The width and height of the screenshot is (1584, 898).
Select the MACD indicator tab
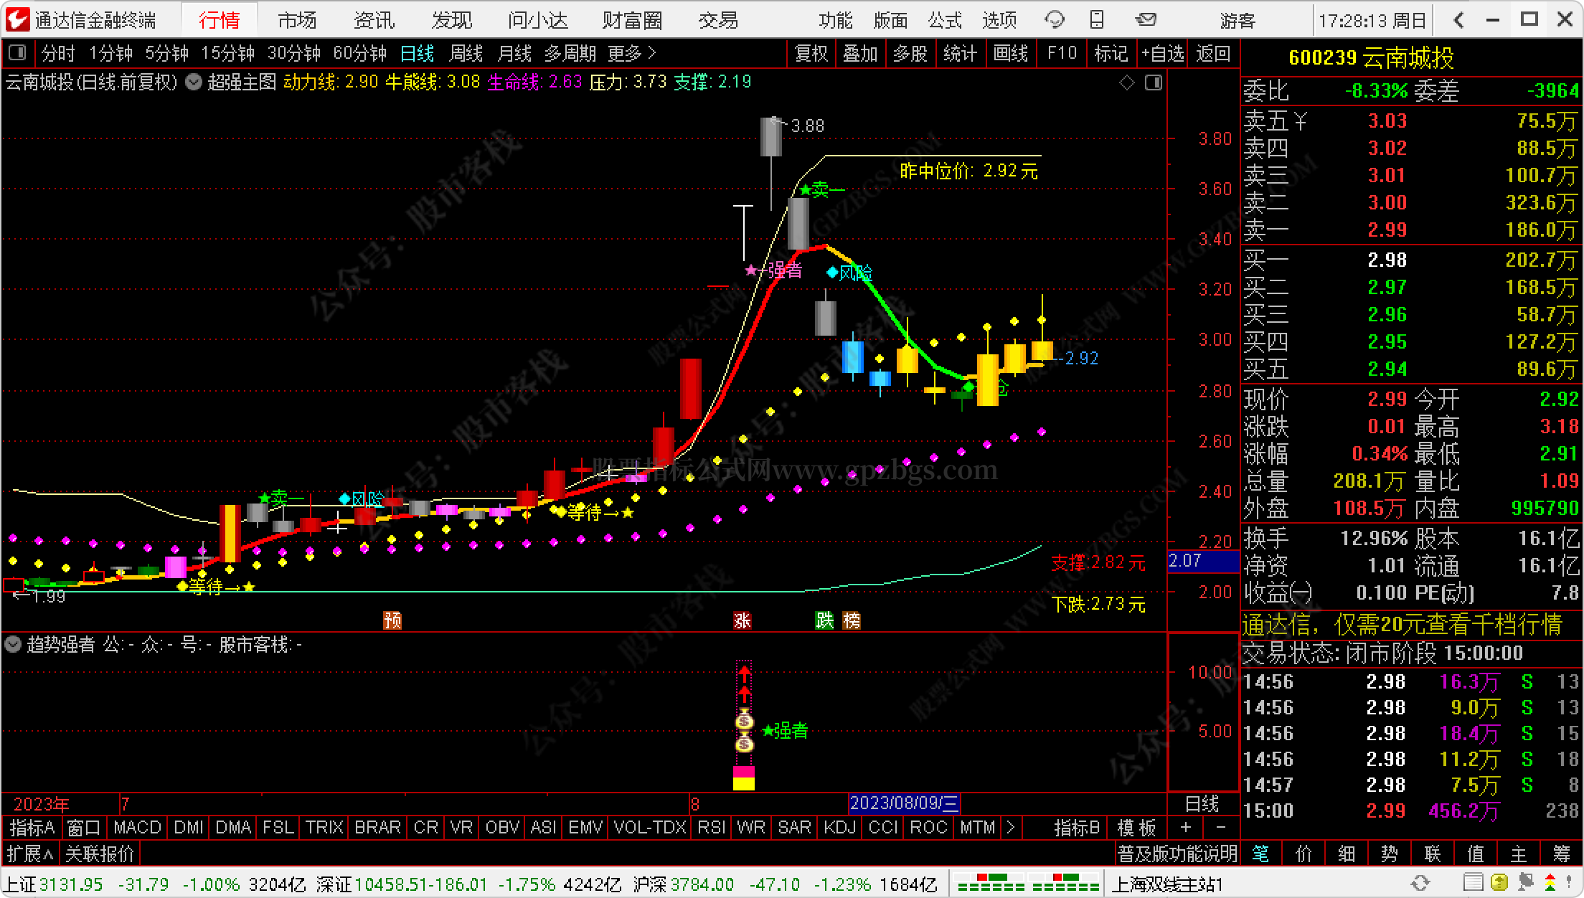click(x=137, y=828)
